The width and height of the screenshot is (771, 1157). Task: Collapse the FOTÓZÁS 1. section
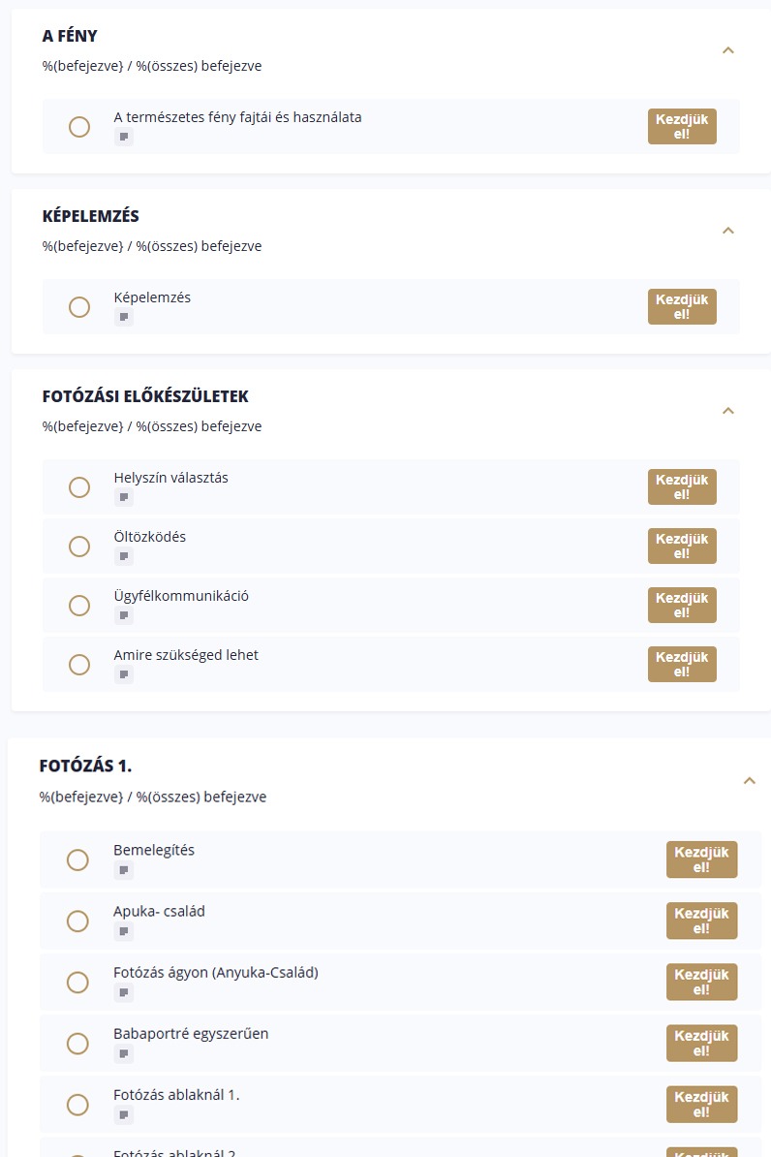749,781
